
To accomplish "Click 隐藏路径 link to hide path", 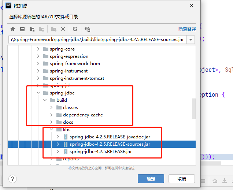I will [x=187, y=29].
